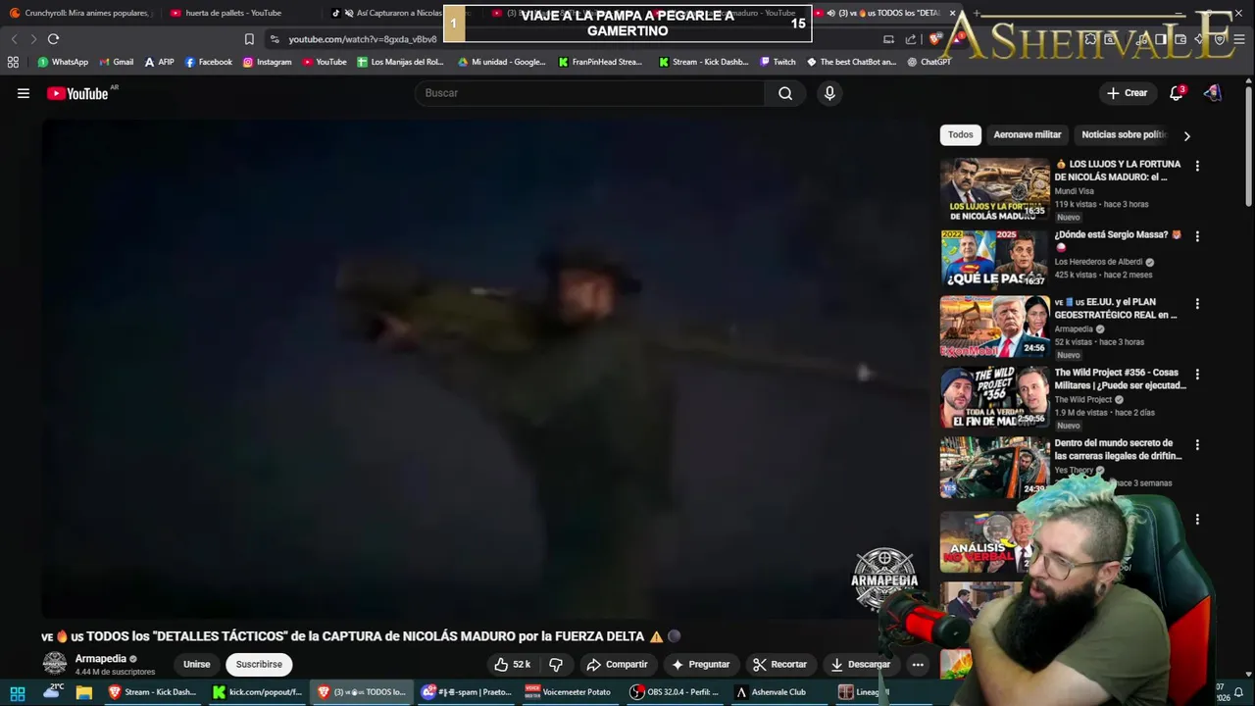The width and height of the screenshot is (1255, 706).
Task: Select the Noticias sobre política chip
Action: pyautogui.click(x=1124, y=134)
